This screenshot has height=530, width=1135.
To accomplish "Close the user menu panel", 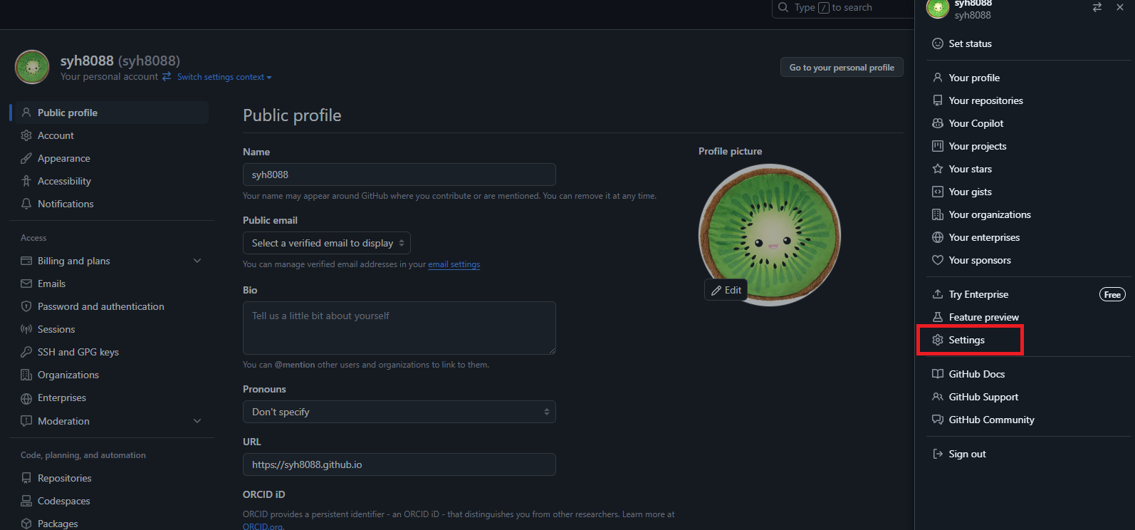I will (1120, 7).
